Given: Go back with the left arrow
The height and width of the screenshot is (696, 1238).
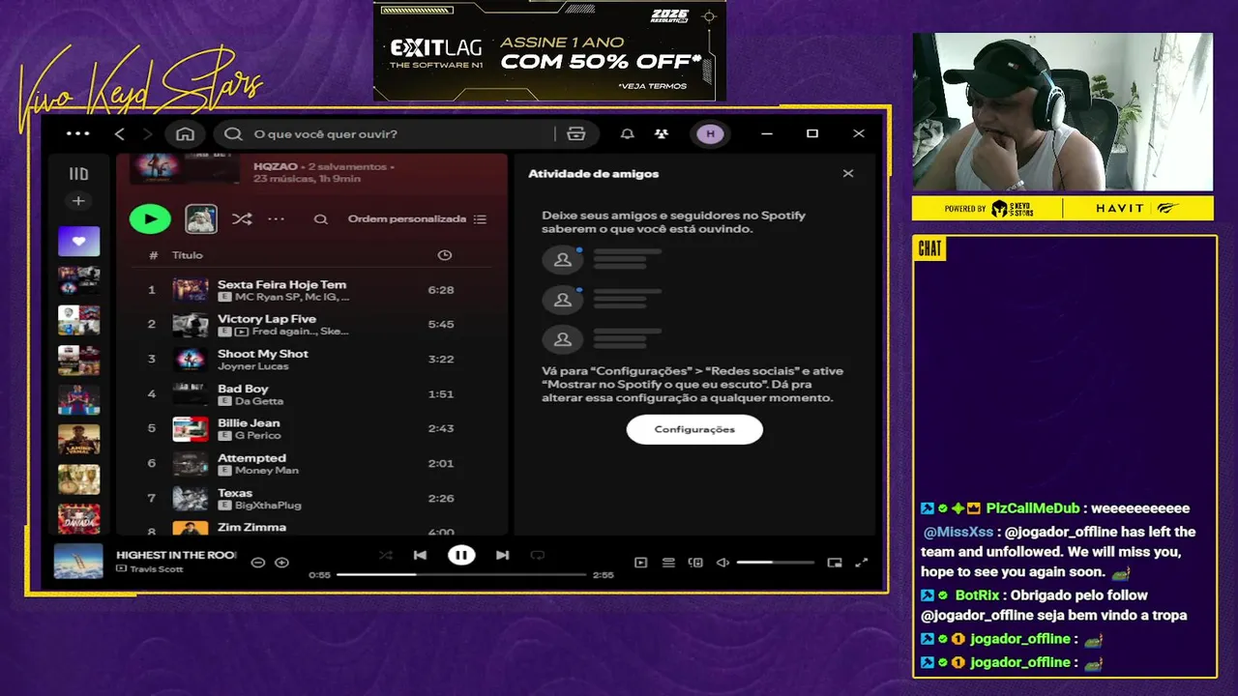Looking at the screenshot, I should coord(120,133).
